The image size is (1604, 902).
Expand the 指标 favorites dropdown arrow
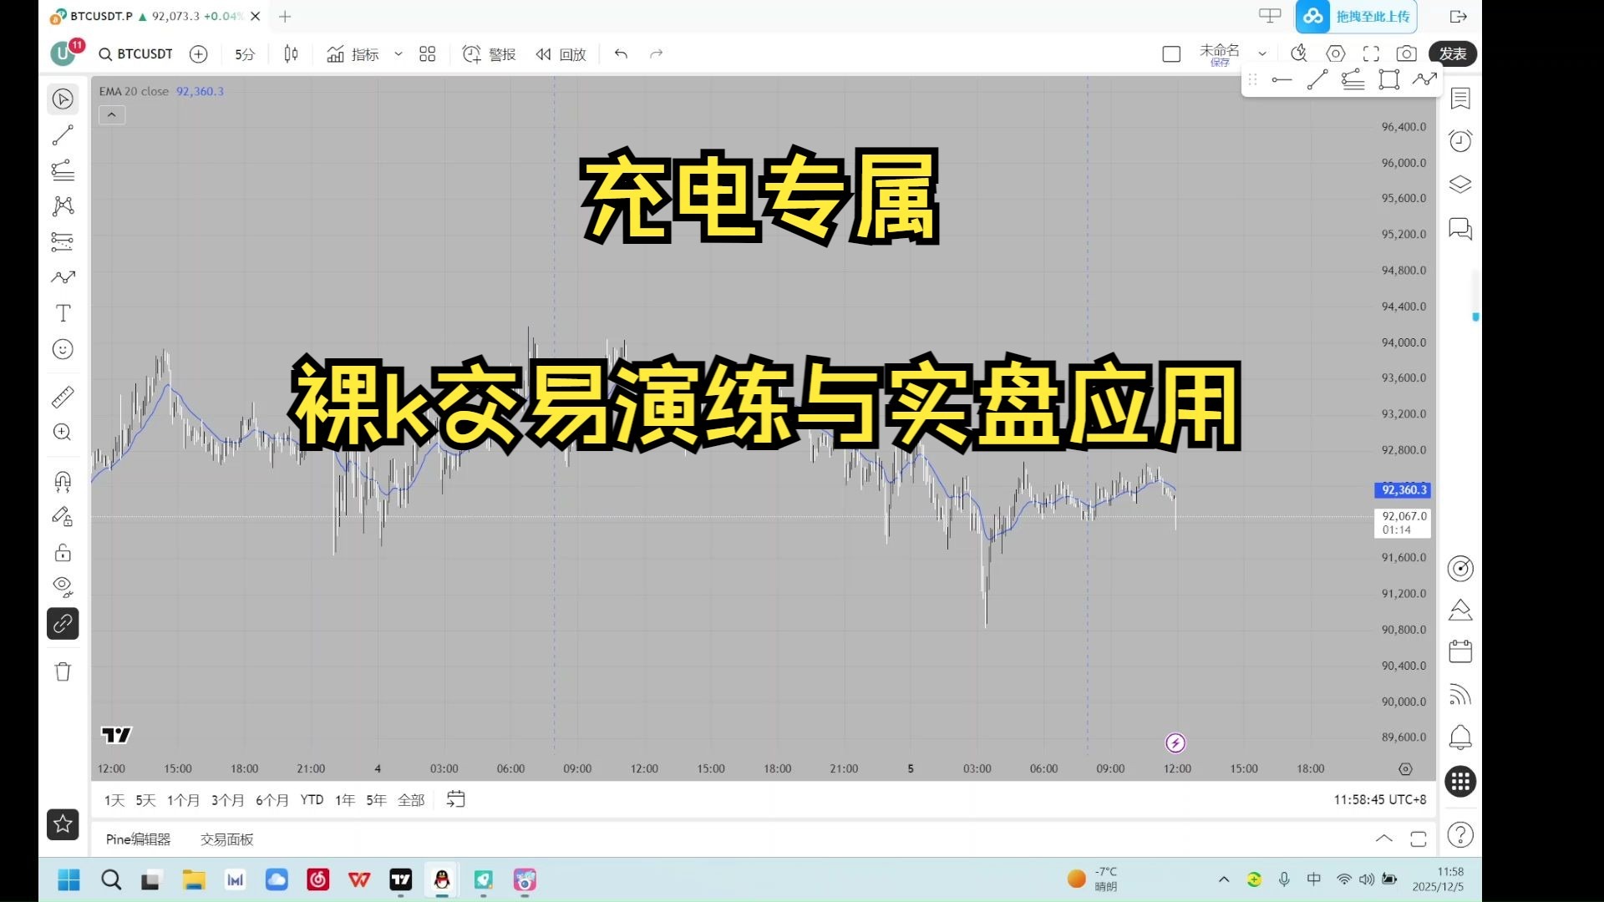[x=398, y=54]
